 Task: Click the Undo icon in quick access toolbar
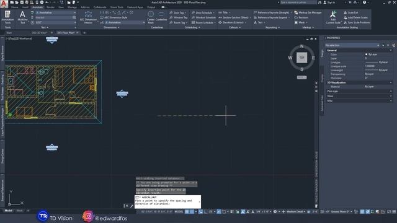click(47, 2)
